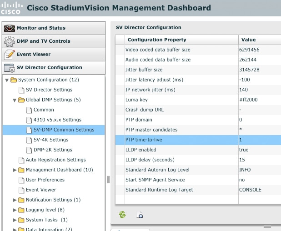Select the Audio coded data buffer size row
281x231 pixels.
tap(198, 60)
